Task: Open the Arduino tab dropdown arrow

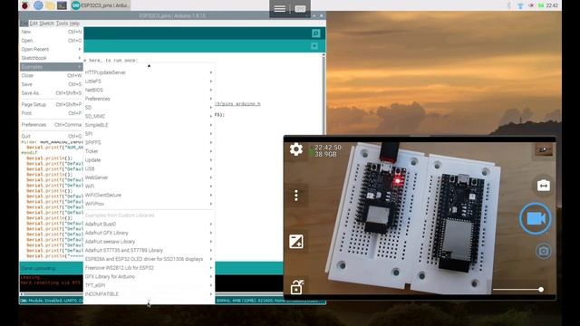Action: tap(314, 46)
